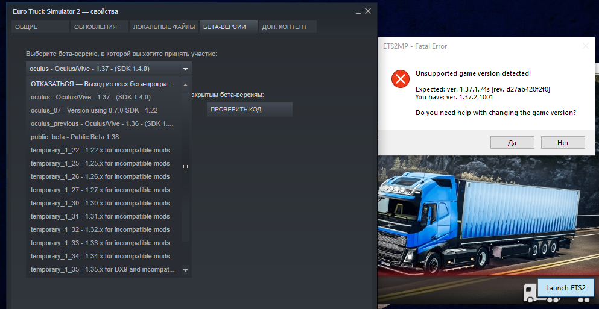Image resolution: width=599 pixels, height=309 pixels.
Task: Select oculus - Oculus/Vive - 1.37 in list
Action: point(104,98)
